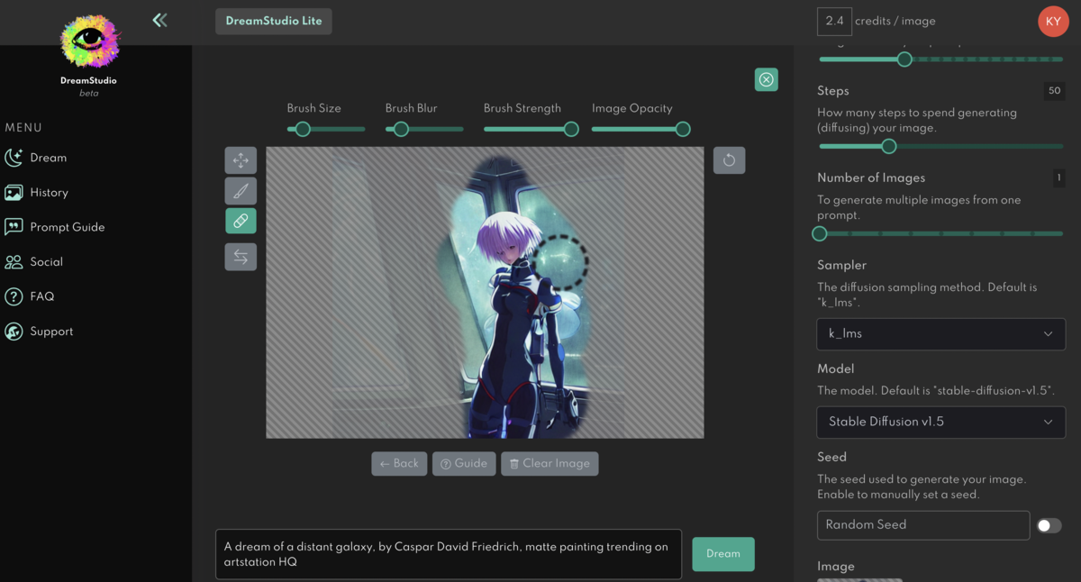Click the Dream button to generate
This screenshot has width=1081, height=582.
723,554
